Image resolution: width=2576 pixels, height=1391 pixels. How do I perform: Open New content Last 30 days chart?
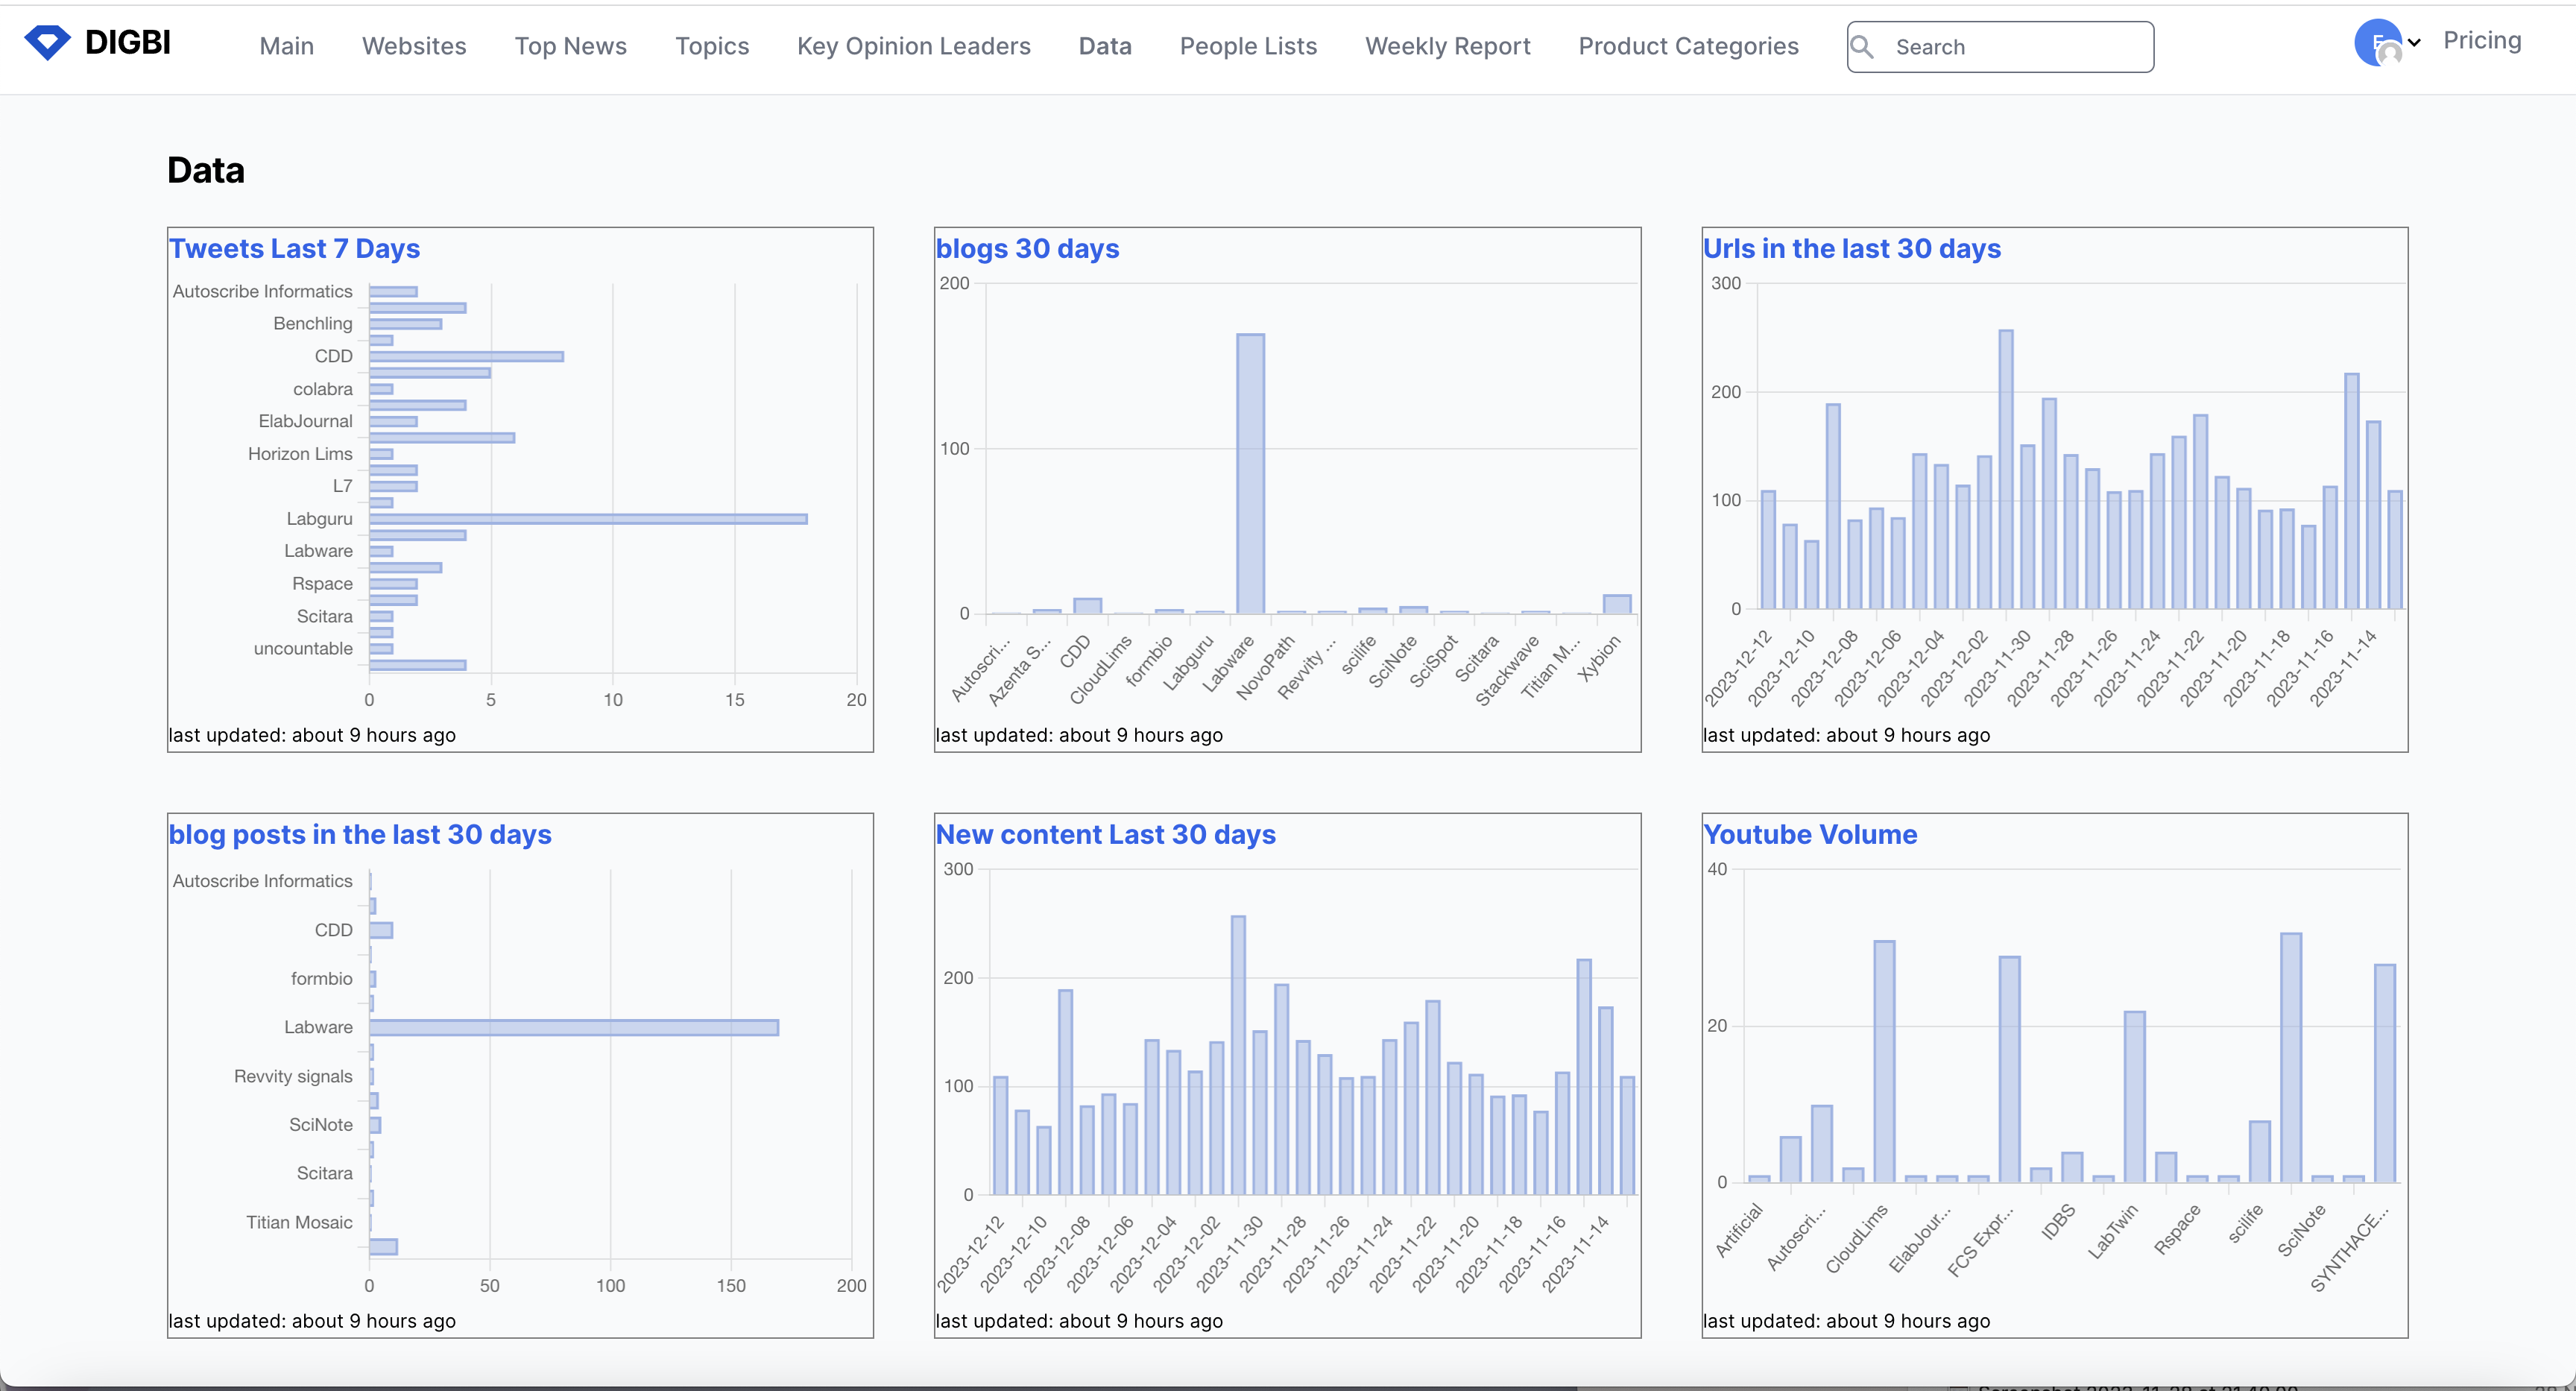pos(1105,834)
